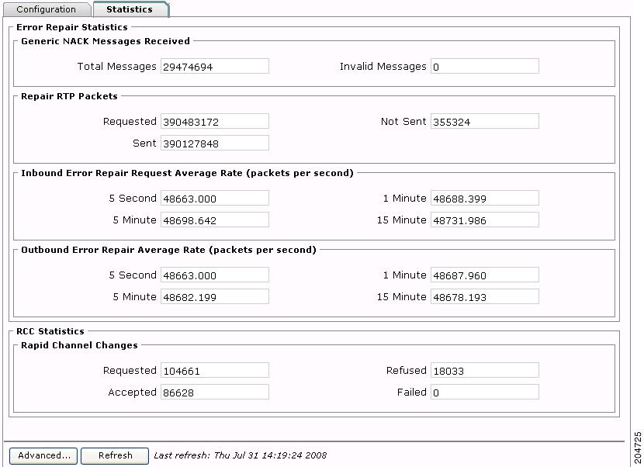Image resolution: width=644 pixels, height=467 pixels.
Task: Select Outbound 1 Minute rate field
Action: (x=485, y=275)
